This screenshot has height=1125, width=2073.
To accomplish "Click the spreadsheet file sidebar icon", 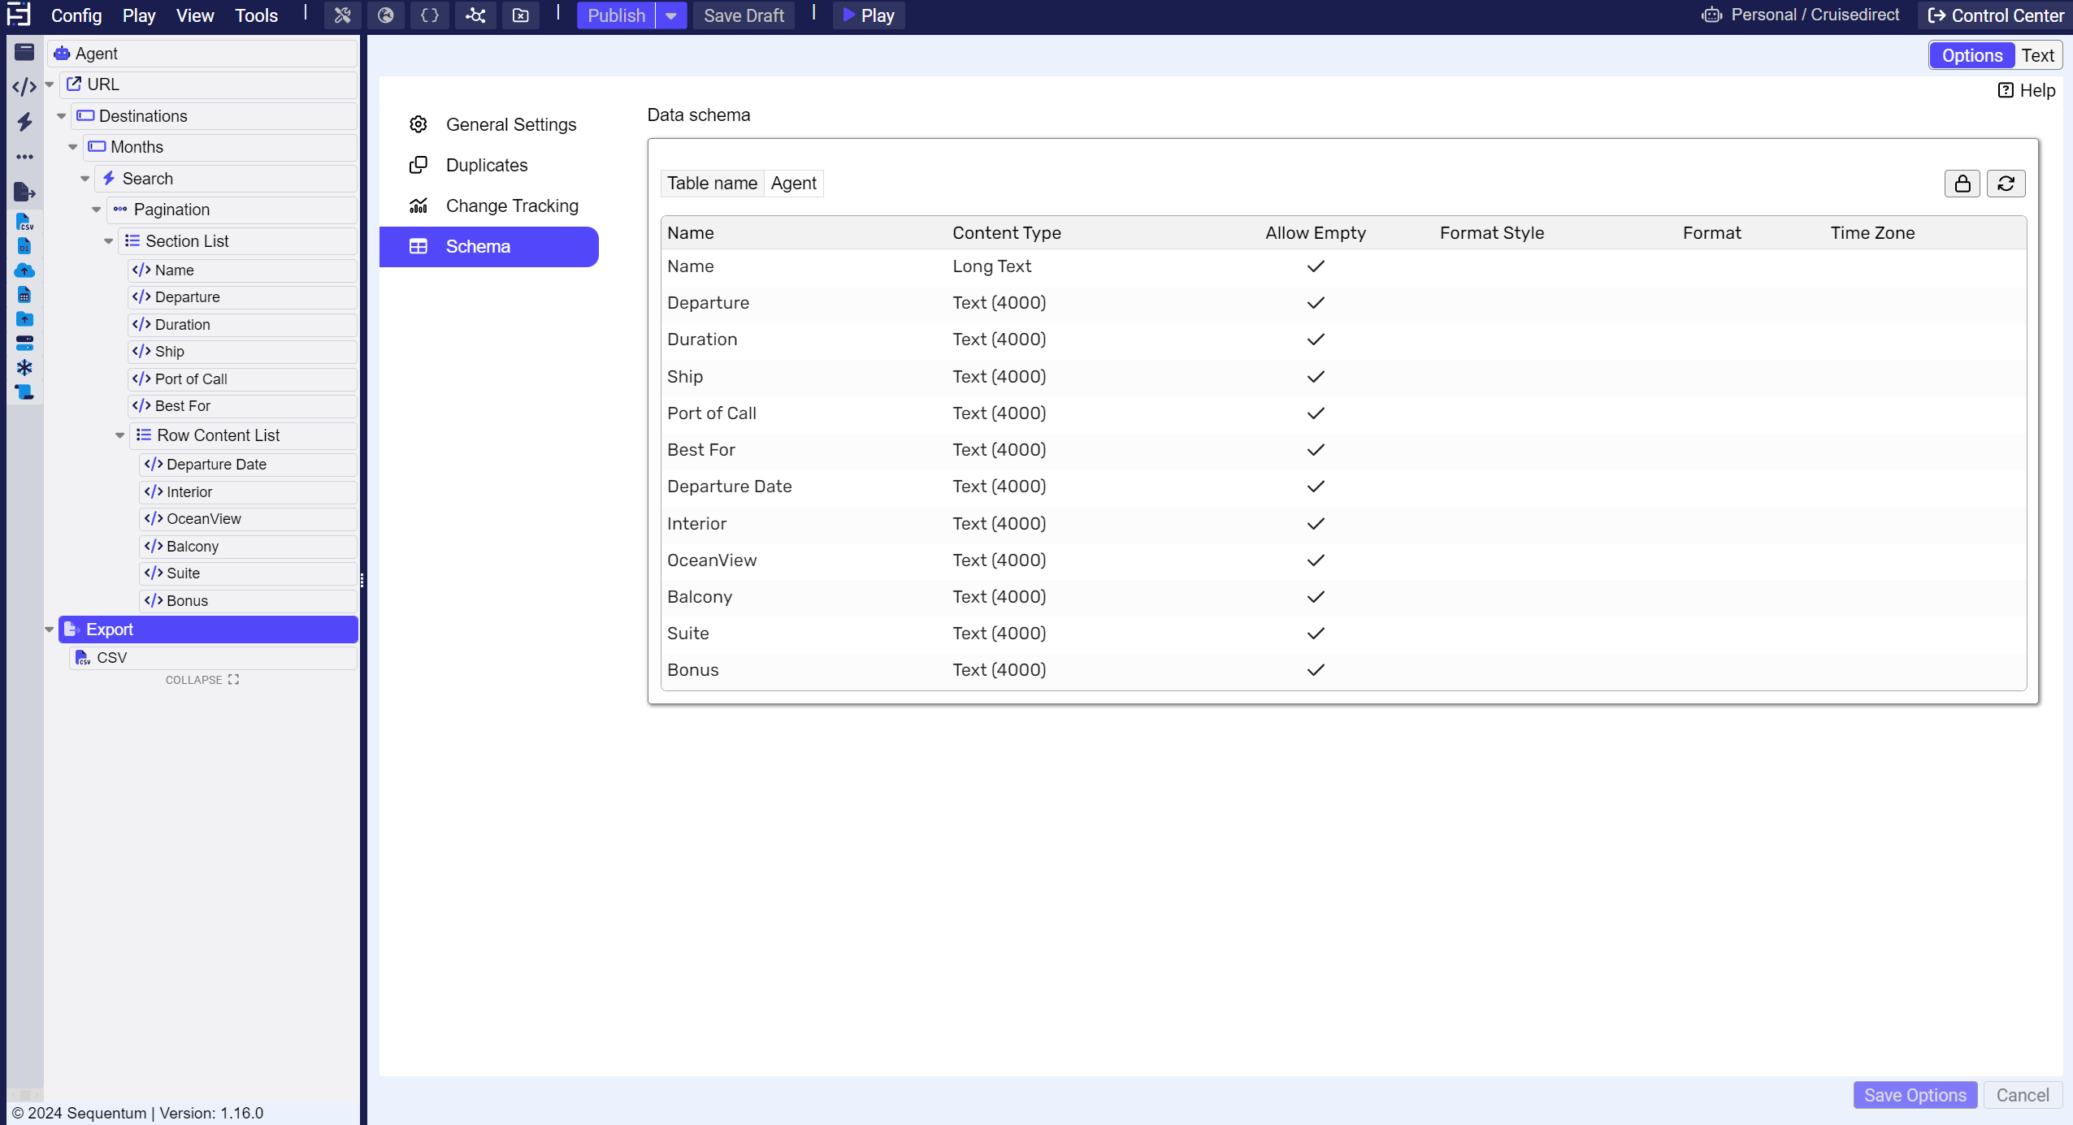I will tap(24, 294).
